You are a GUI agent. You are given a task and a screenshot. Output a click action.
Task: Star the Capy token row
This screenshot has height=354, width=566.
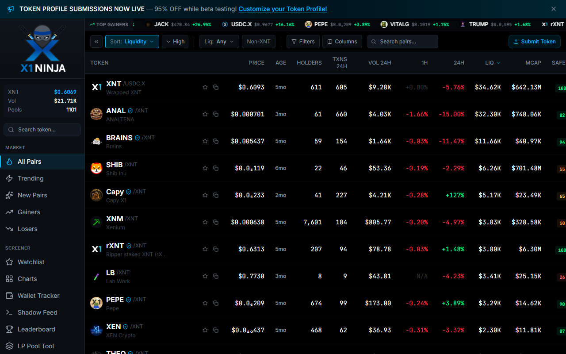pos(205,196)
